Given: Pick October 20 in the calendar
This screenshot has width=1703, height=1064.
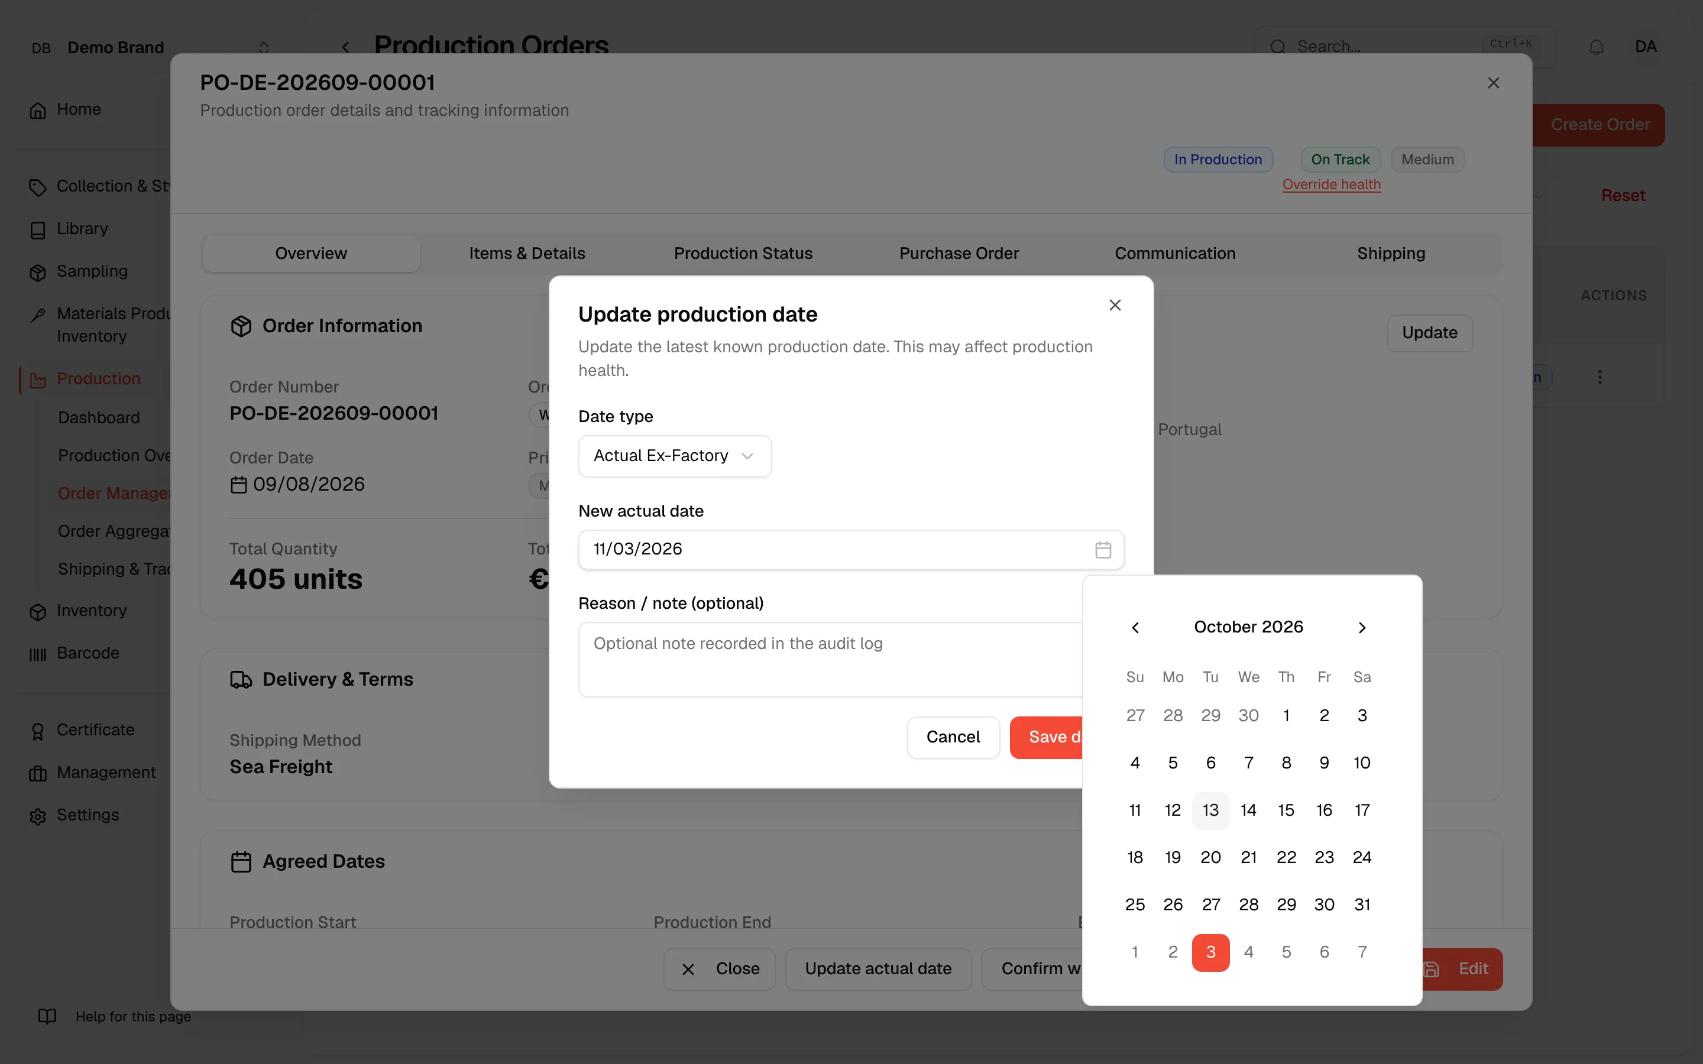Looking at the screenshot, I should 1210,858.
